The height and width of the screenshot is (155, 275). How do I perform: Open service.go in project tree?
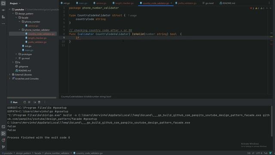click(33, 26)
